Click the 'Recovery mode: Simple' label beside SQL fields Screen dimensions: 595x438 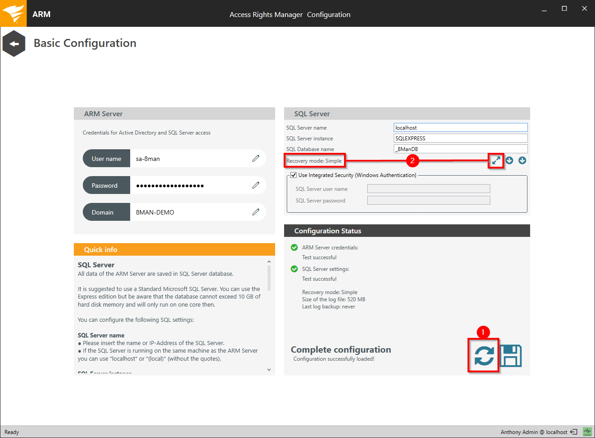tap(314, 161)
